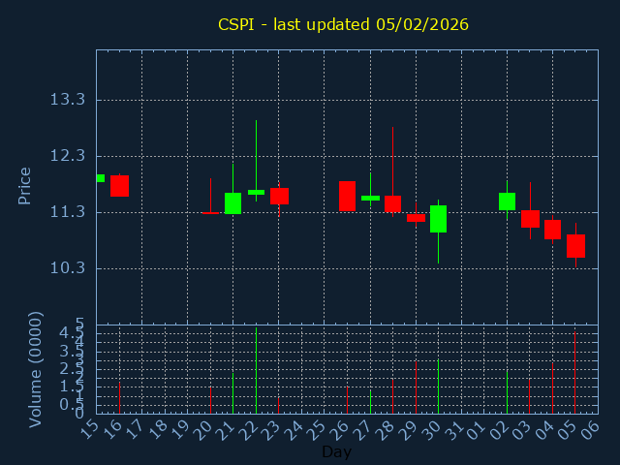620x465 pixels.
Task: Click the green candlestick on day 30
Action: [x=438, y=218]
